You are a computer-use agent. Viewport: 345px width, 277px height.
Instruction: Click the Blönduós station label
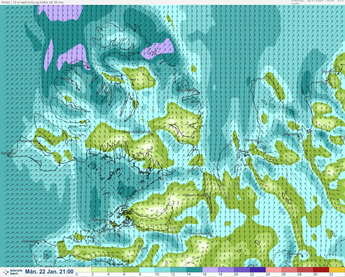pos(251,140)
